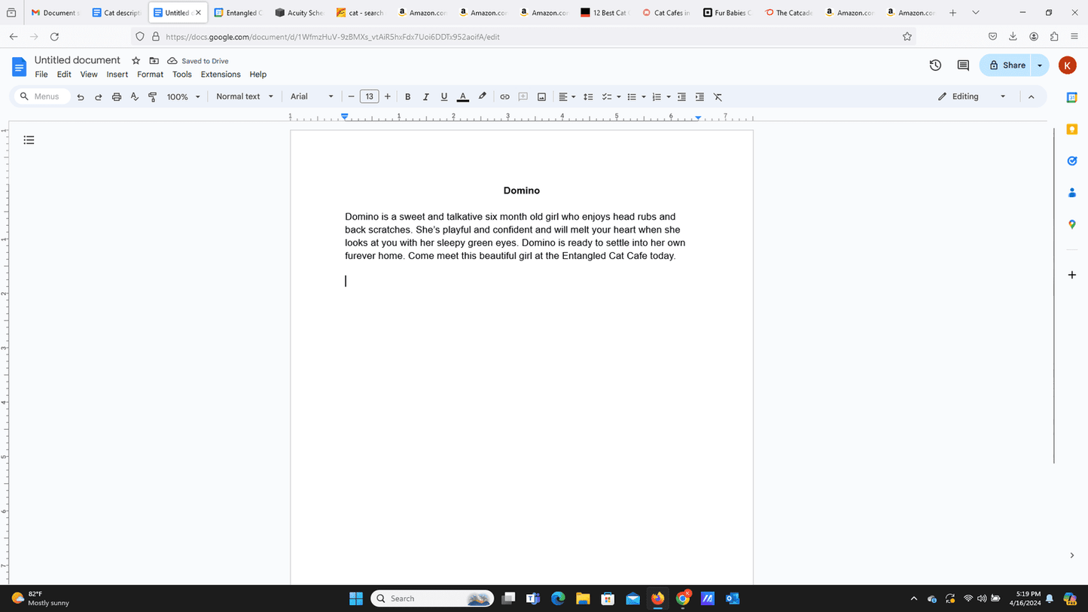Click the Insert image icon
This screenshot has height=612, width=1088.
click(x=541, y=97)
